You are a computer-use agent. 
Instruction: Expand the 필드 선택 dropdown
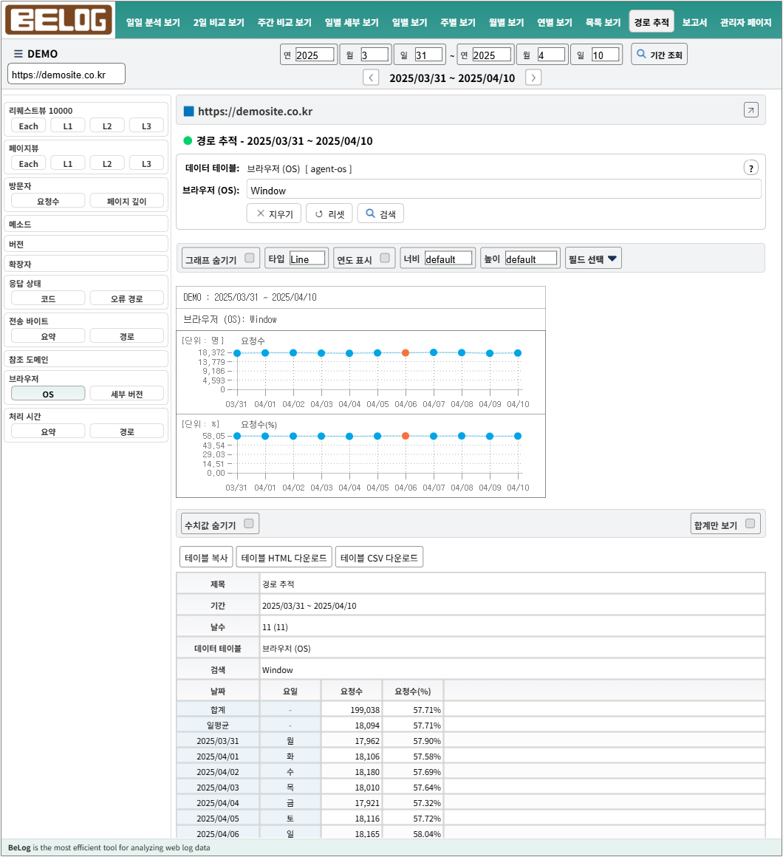click(x=593, y=259)
